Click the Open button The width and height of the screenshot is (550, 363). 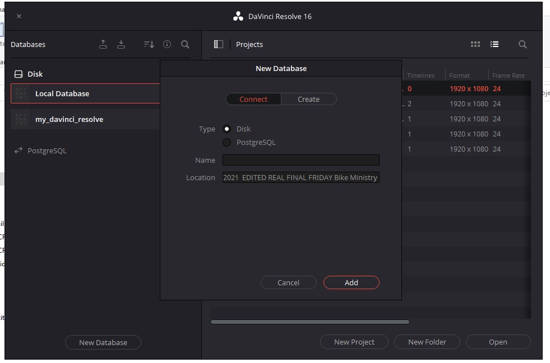point(498,342)
